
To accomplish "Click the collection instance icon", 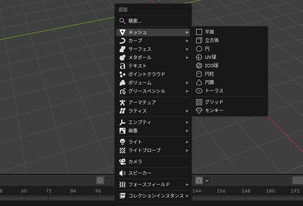I will 122,196.
